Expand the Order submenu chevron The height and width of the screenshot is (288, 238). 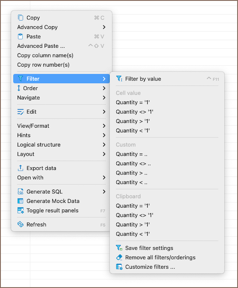(104, 88)
